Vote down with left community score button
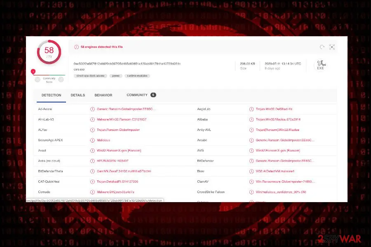 [38, 79]
